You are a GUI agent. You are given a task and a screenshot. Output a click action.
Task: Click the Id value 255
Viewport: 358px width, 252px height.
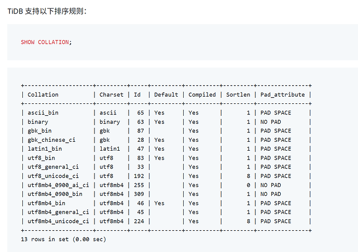click(x=139, y=185)
